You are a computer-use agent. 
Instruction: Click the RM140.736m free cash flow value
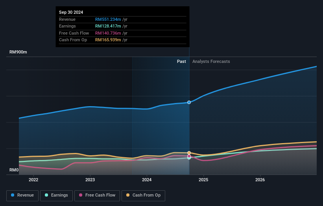[x=108, y=33]
